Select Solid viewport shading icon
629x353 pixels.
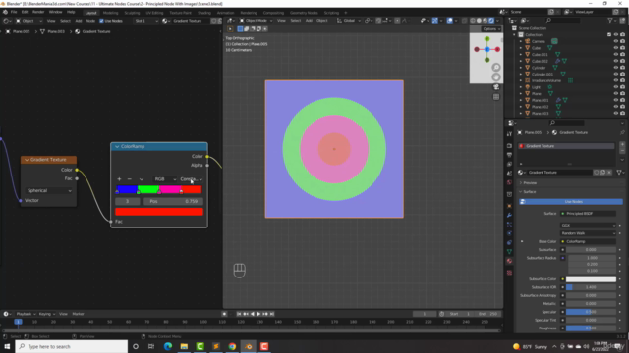point(479,20)
